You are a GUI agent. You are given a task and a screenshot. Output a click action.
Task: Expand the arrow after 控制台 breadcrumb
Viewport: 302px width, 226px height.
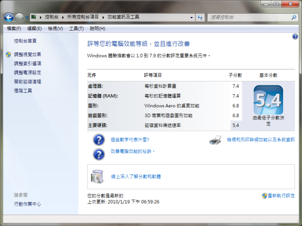(63, 17)
